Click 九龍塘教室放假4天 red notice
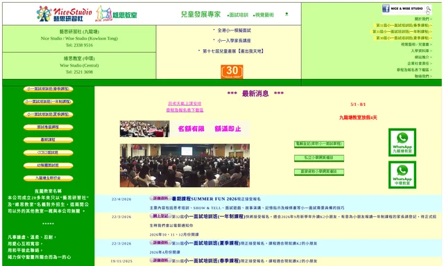Viewport: 444px width, 266px height. [x=358, y=118]
